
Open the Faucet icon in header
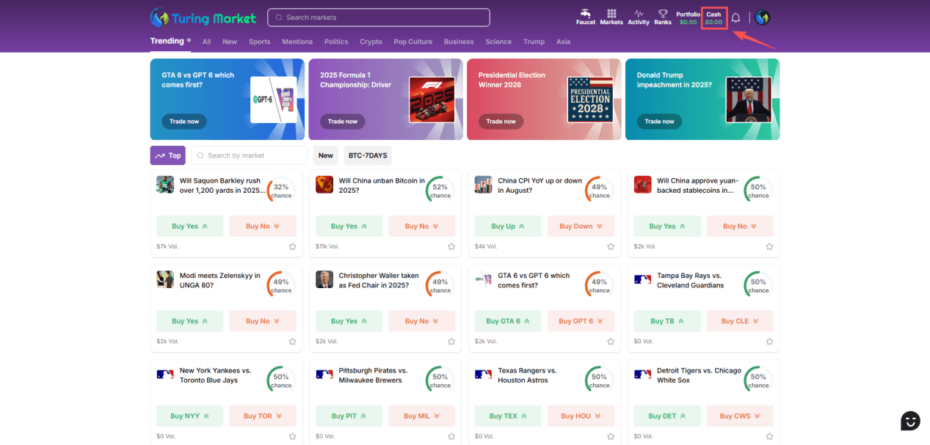[585, 17]
